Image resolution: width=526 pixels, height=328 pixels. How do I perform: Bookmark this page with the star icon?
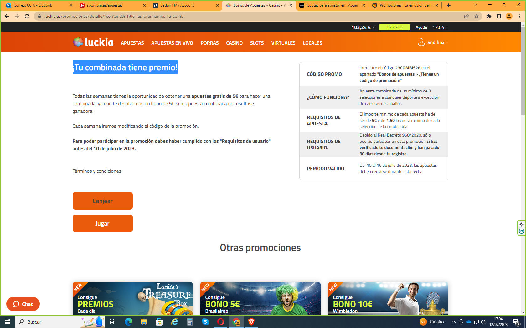477,16
